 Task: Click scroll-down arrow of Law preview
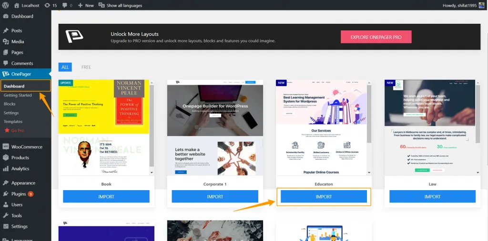[x=478, y=173]
